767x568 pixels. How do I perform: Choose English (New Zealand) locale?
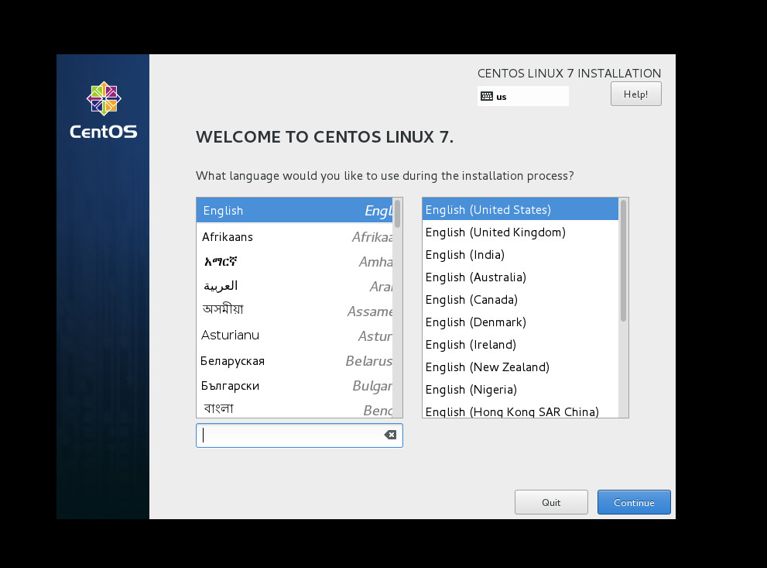[487, 367]
